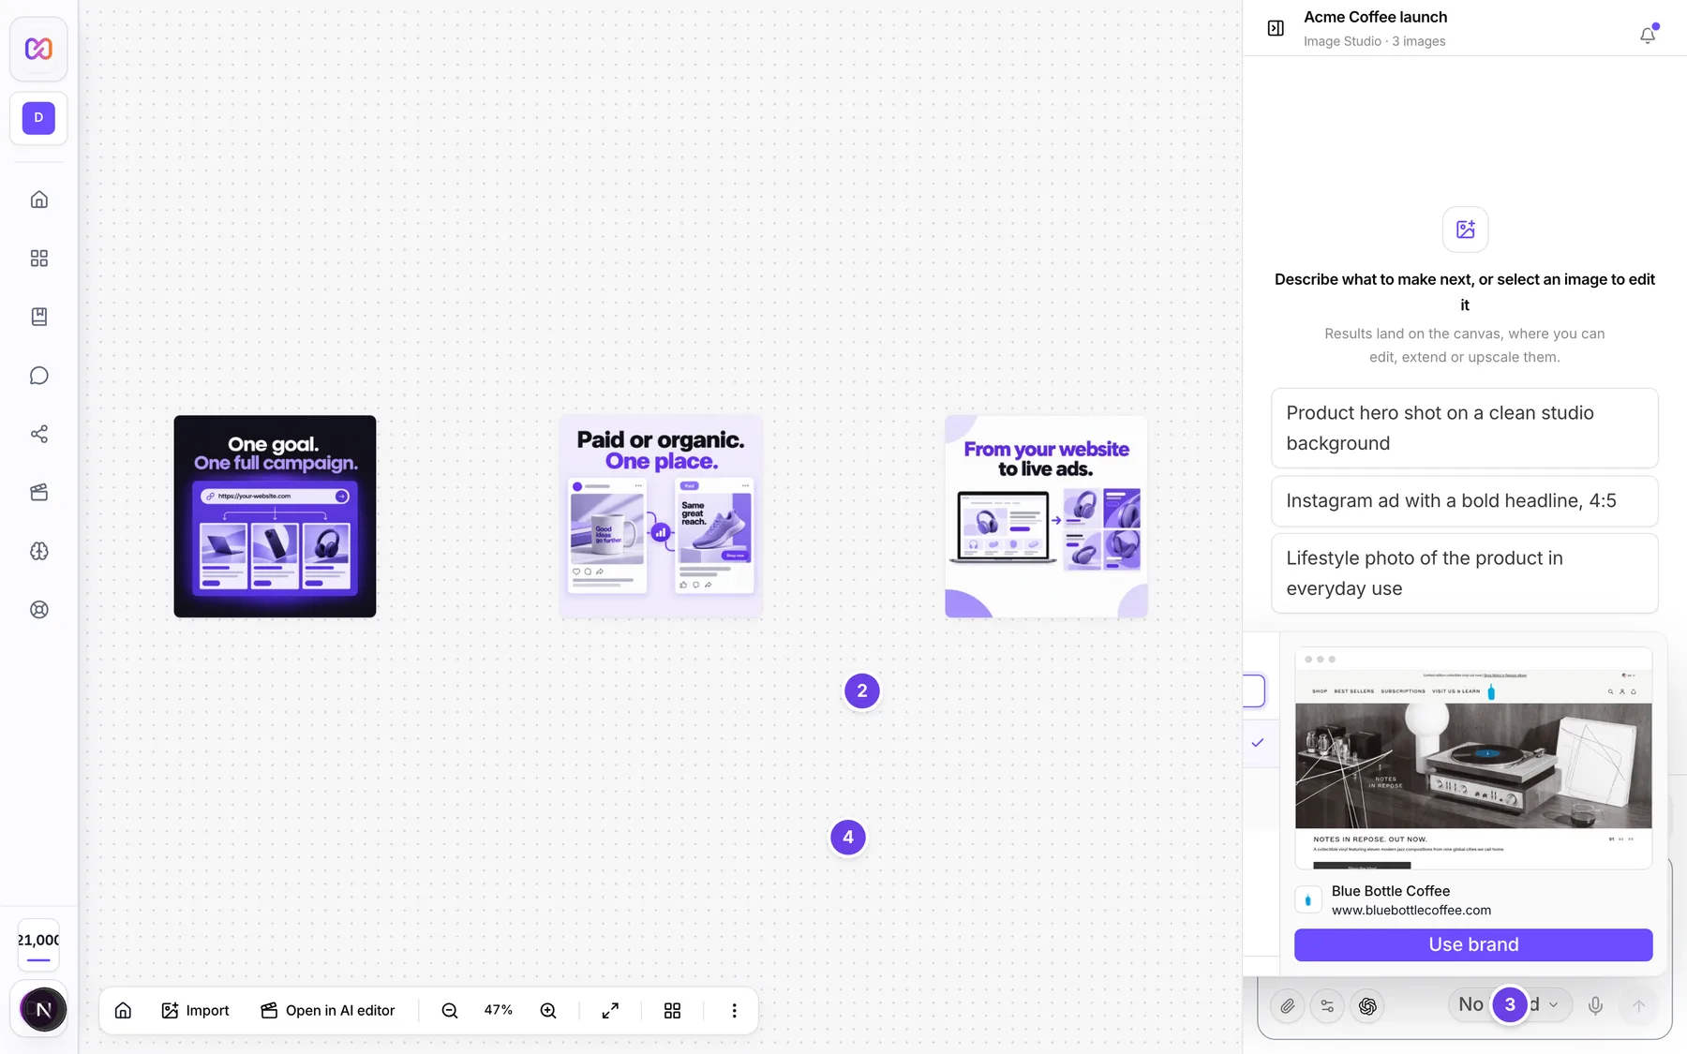Select 'From your website to live ads' image

1046,516
